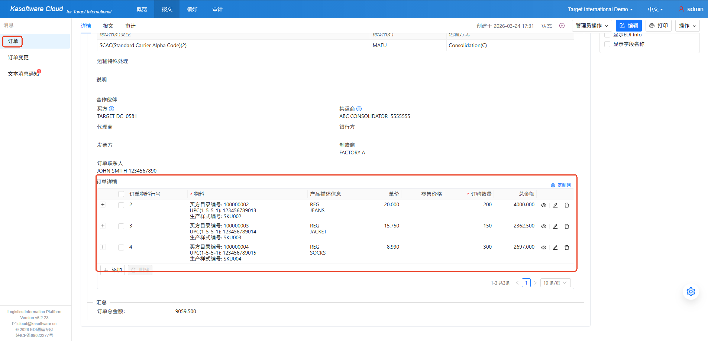Viewport: 708px width, 341px height.
Task: Click the trash icon for JEANS row
Action: (566, 205)
